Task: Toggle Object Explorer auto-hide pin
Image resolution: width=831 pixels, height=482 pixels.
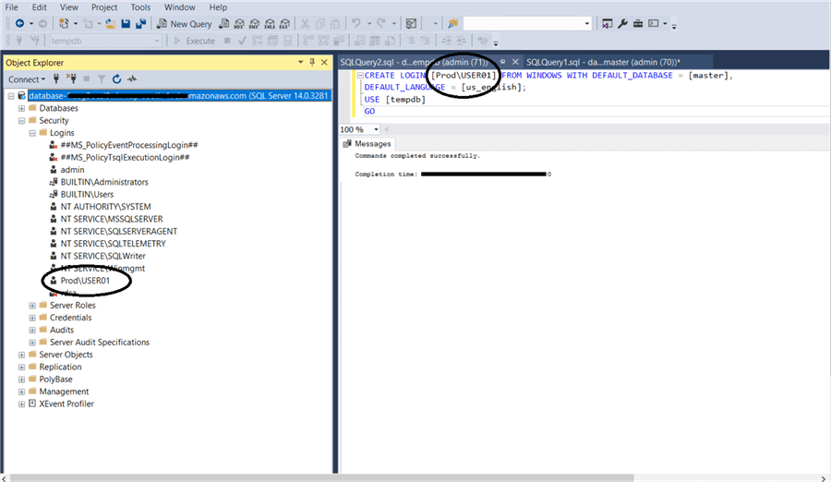Action: point(312,62)
